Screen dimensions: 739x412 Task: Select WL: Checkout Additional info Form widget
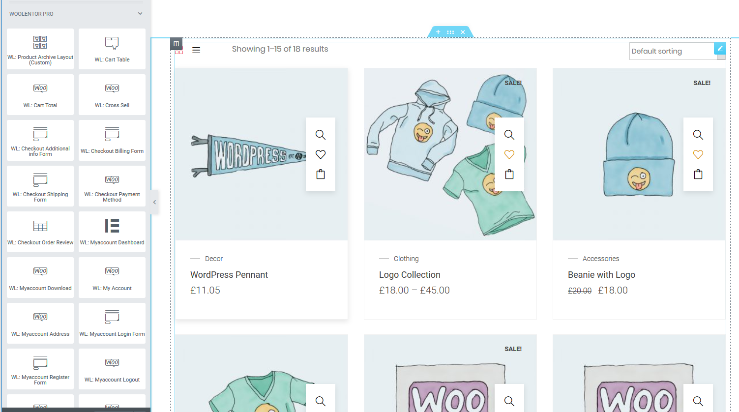coord(40,140)
